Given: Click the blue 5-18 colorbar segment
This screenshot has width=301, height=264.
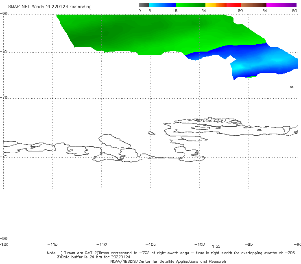Looking at the screenshot, I should point(162,5).
